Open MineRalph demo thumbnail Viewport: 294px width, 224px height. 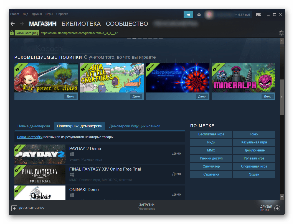click(x=243, y=78)
